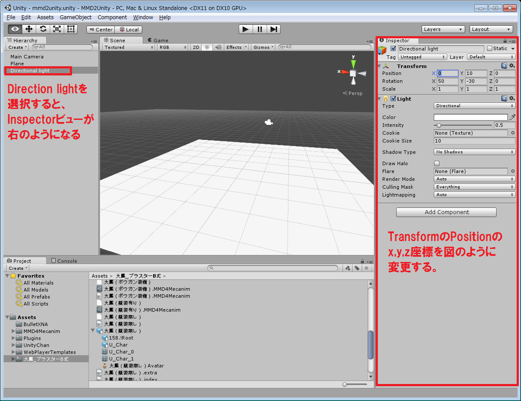Select the Rect transform tool
This screenshot has height=401, width=521.
71,29
